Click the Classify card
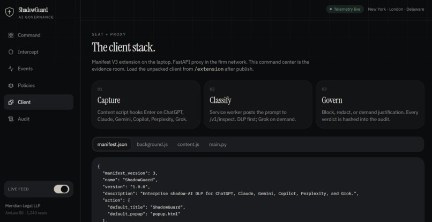The image size is (432, 222). pos(258,105)
